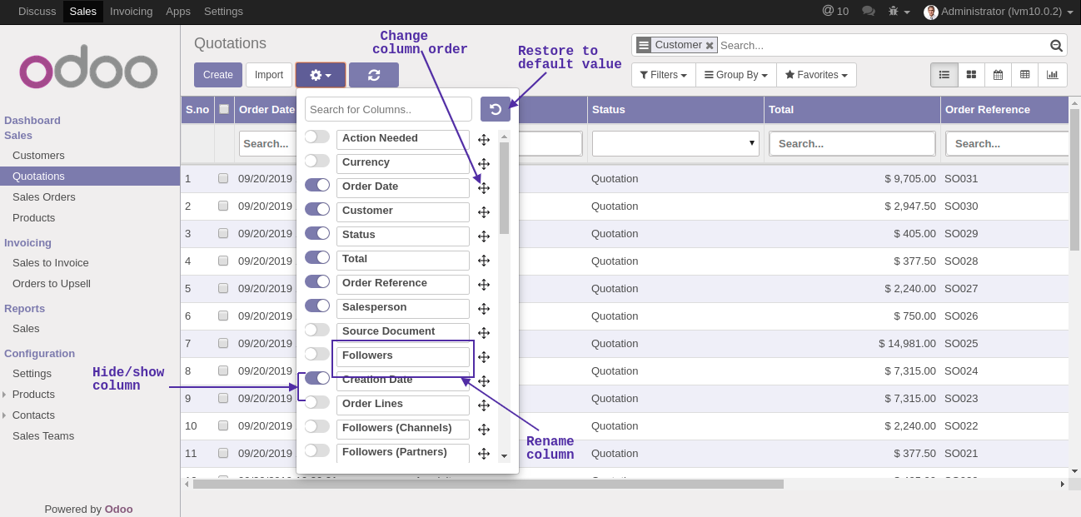Viewport: 1081px width, 517px height.
Task: Switch to calendar view icon
Action: click(998, 74)
